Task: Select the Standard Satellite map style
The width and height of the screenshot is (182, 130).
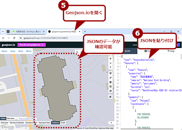Action: tap(17, 123)
